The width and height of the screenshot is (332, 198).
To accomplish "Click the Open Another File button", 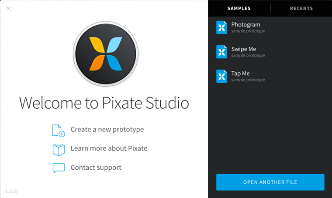I will (270, 182).
